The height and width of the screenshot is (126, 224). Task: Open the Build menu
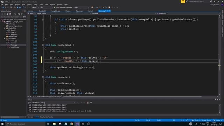(23, 5)
